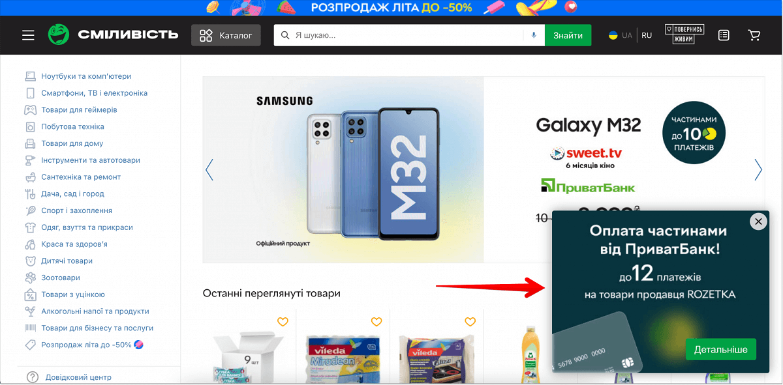Toggle wishlist heart on third product

tap(470, 322)
